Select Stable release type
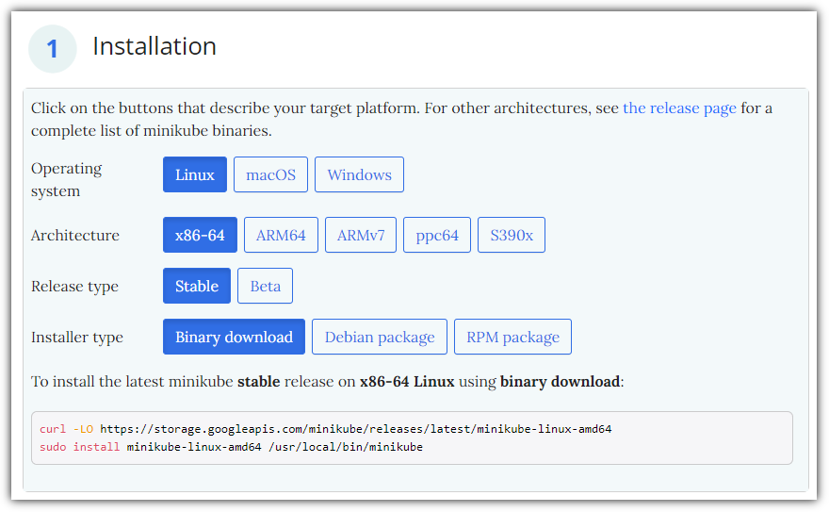This screenshot has height=512, width=829. click(x=197, y=286)
